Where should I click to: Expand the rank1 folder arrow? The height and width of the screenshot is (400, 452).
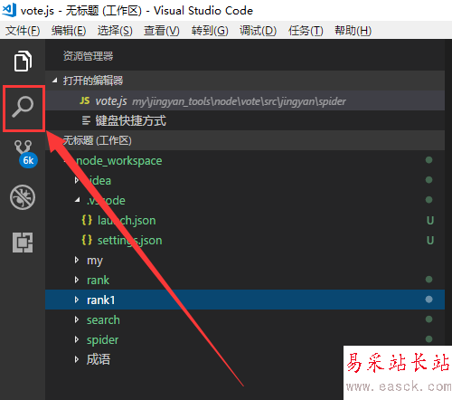tap(77, 300)
